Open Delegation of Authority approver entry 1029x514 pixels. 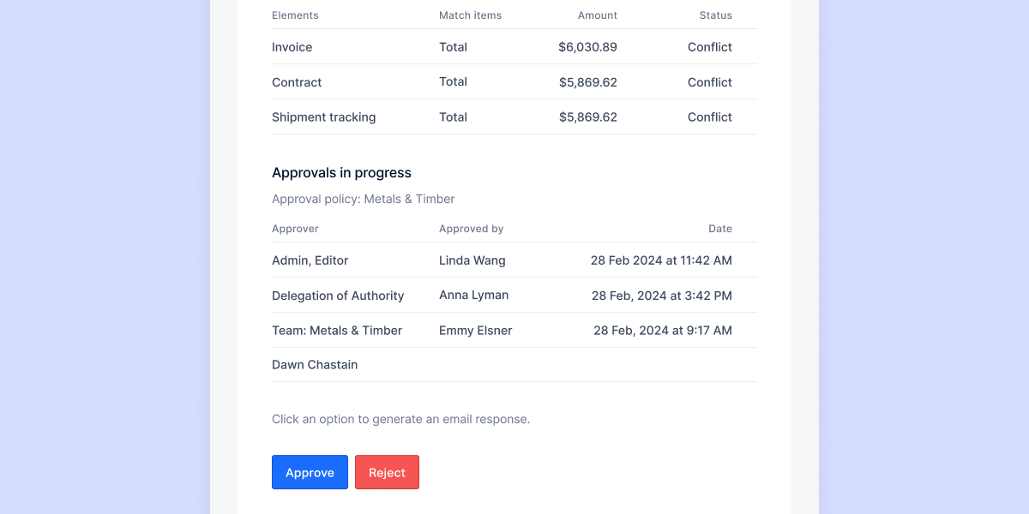[338, 295]
